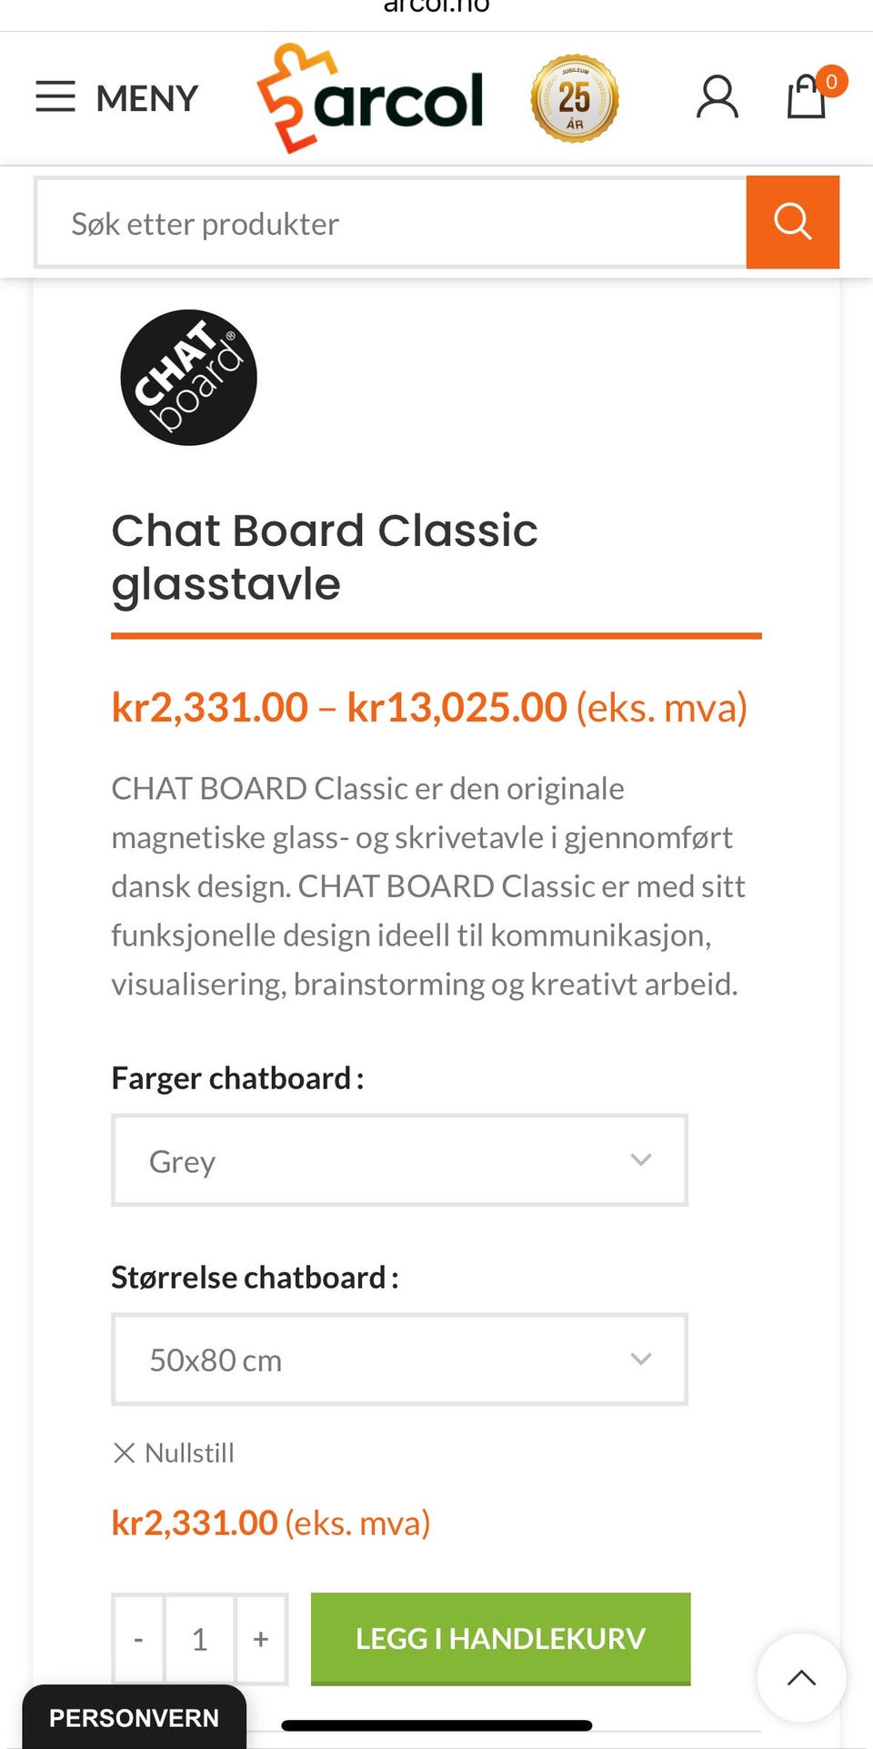The width and height of the screenshot is (873, 1749).
Task: Click the arcol logo
Action: [x=370, y=98]
